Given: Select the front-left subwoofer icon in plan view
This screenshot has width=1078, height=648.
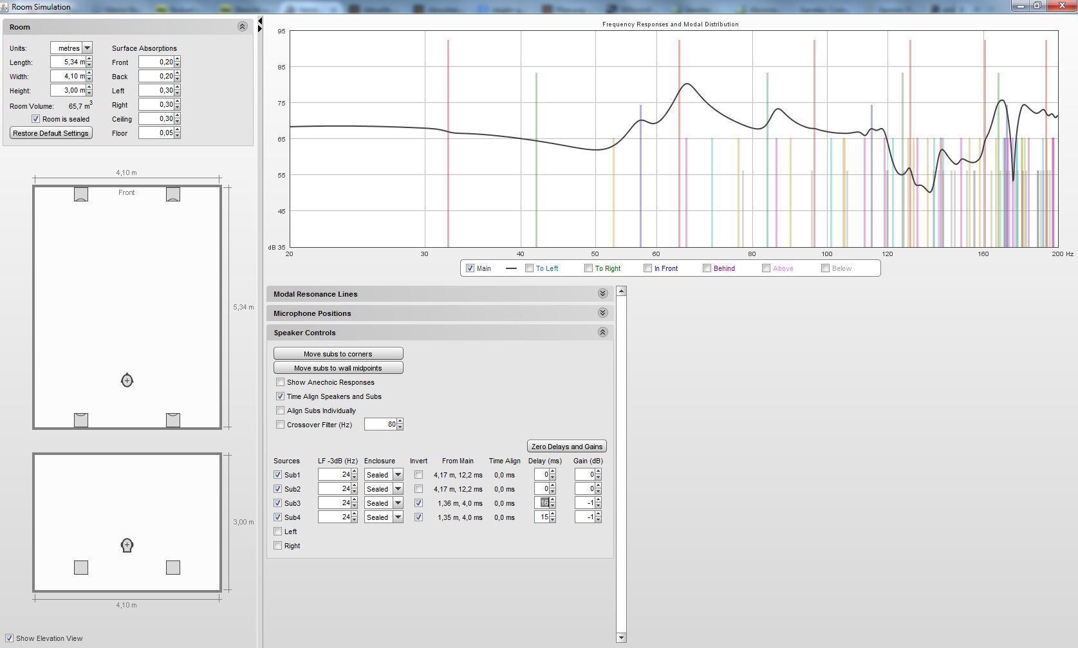Looking at the screenshot, I should tap(81, 194).
